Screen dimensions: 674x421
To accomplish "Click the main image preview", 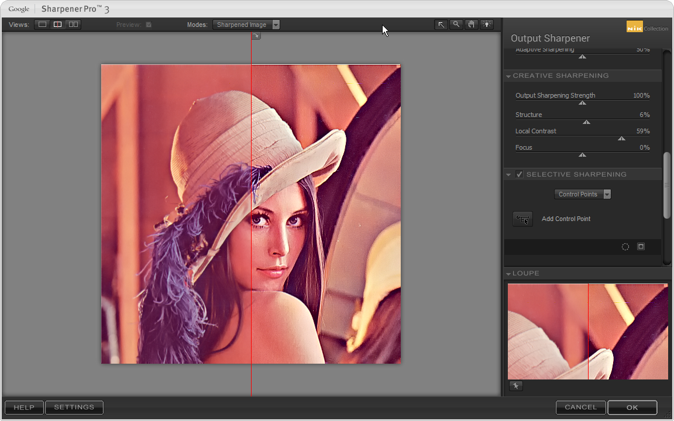I will 251,214.
